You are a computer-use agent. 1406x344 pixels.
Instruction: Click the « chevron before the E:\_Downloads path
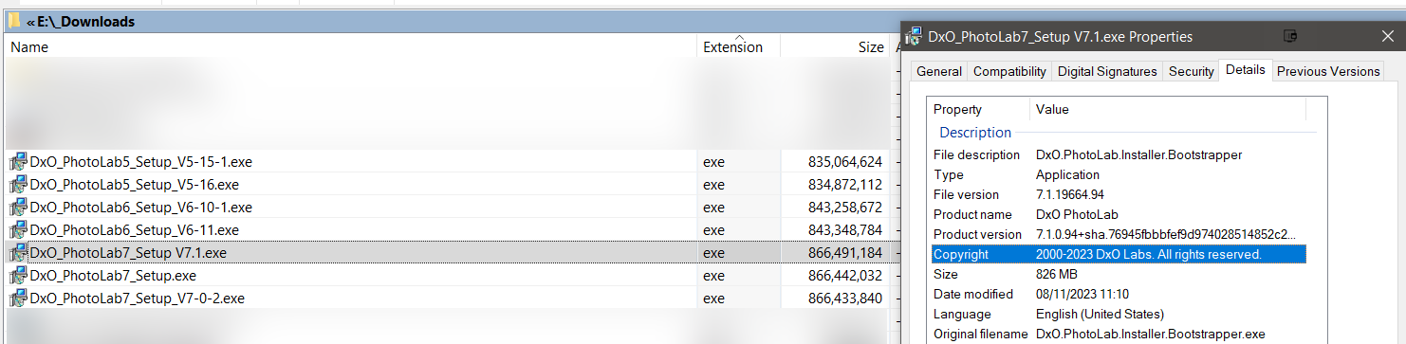pyautogui.click(x=30, y=22)
